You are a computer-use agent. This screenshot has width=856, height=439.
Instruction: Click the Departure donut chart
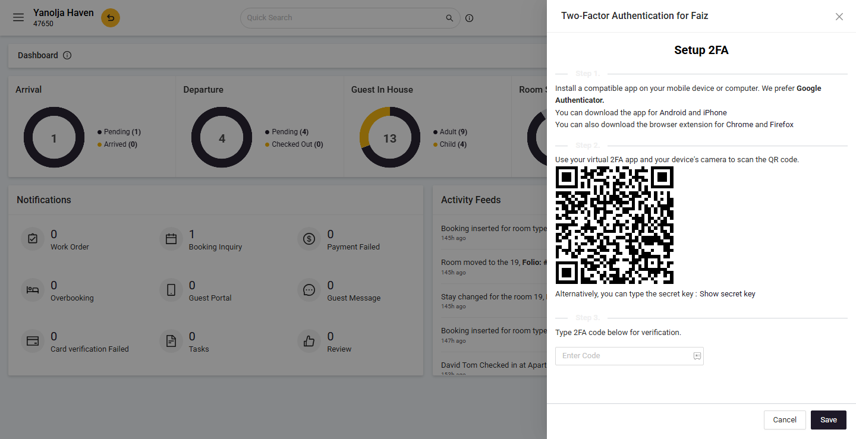(222, 138)
